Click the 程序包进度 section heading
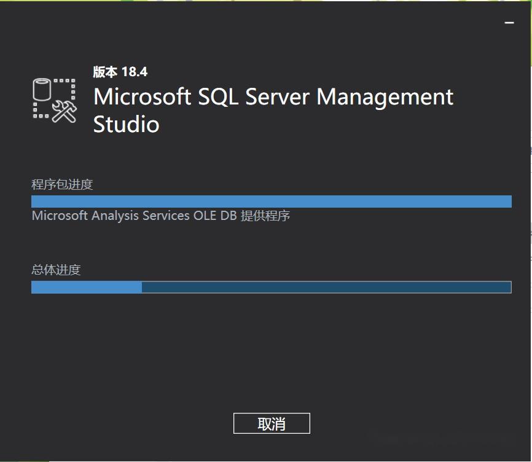Screen dimensions: 532x462 coord(61,184)
